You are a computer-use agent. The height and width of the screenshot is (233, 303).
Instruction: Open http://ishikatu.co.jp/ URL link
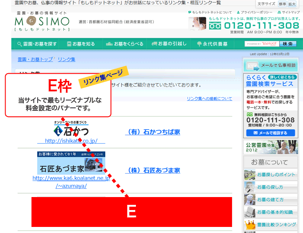click(71, 141)
